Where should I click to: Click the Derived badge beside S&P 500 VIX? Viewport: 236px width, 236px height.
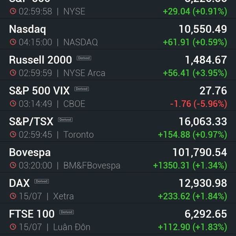click(x=81, y=89)
